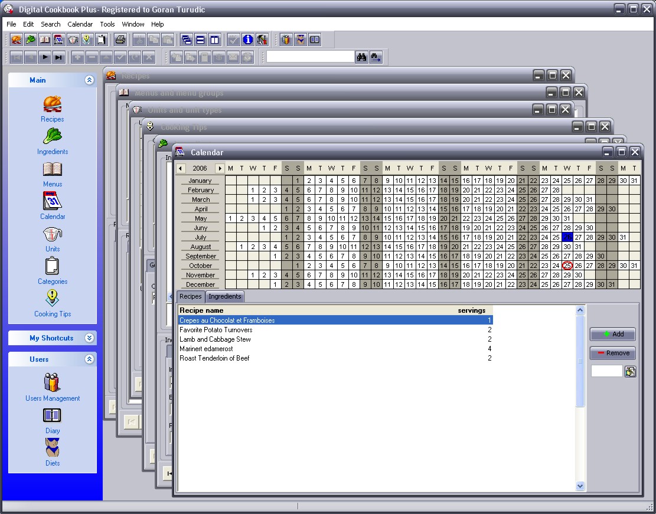This screenshot has height=514, width=656.
Task: Expand the My Shortcuts panel
Action: click(x=89, y=338)
